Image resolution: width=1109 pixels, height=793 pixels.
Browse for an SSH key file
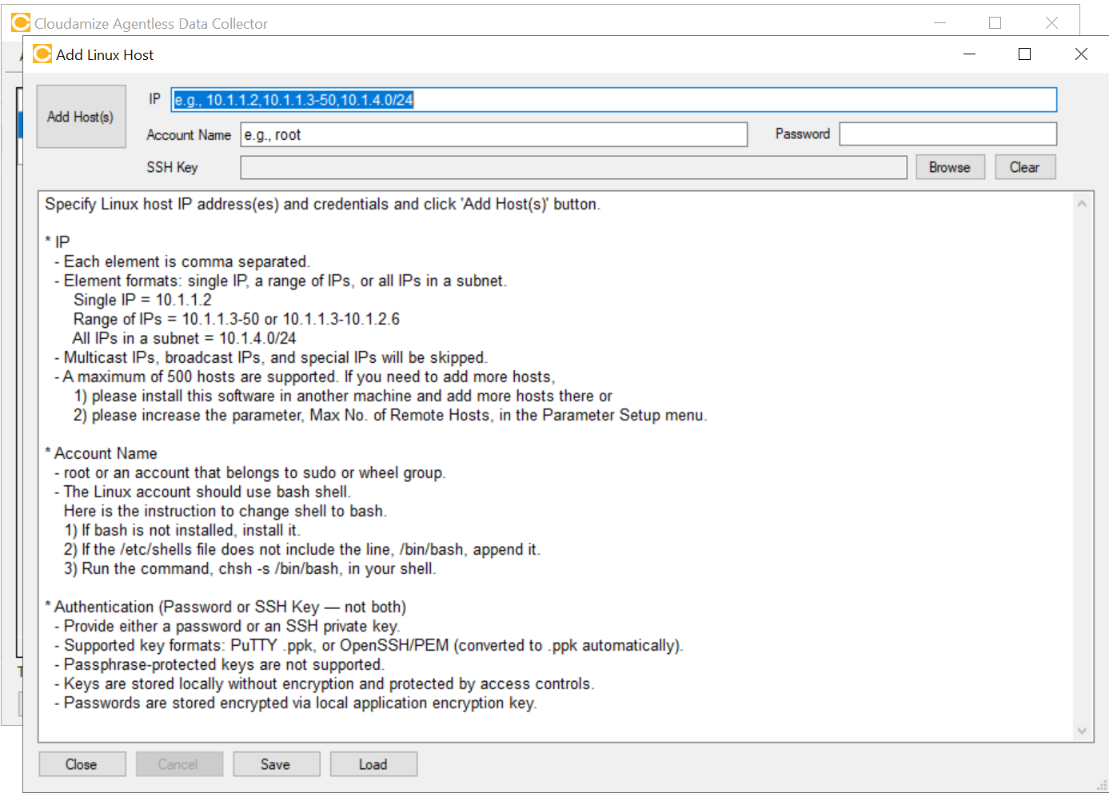pos(950,167)
